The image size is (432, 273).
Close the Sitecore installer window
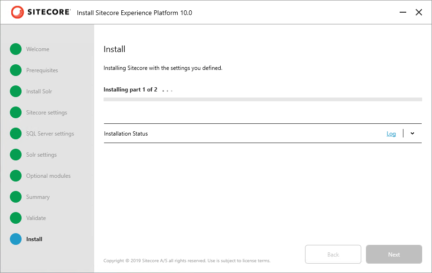419,12
